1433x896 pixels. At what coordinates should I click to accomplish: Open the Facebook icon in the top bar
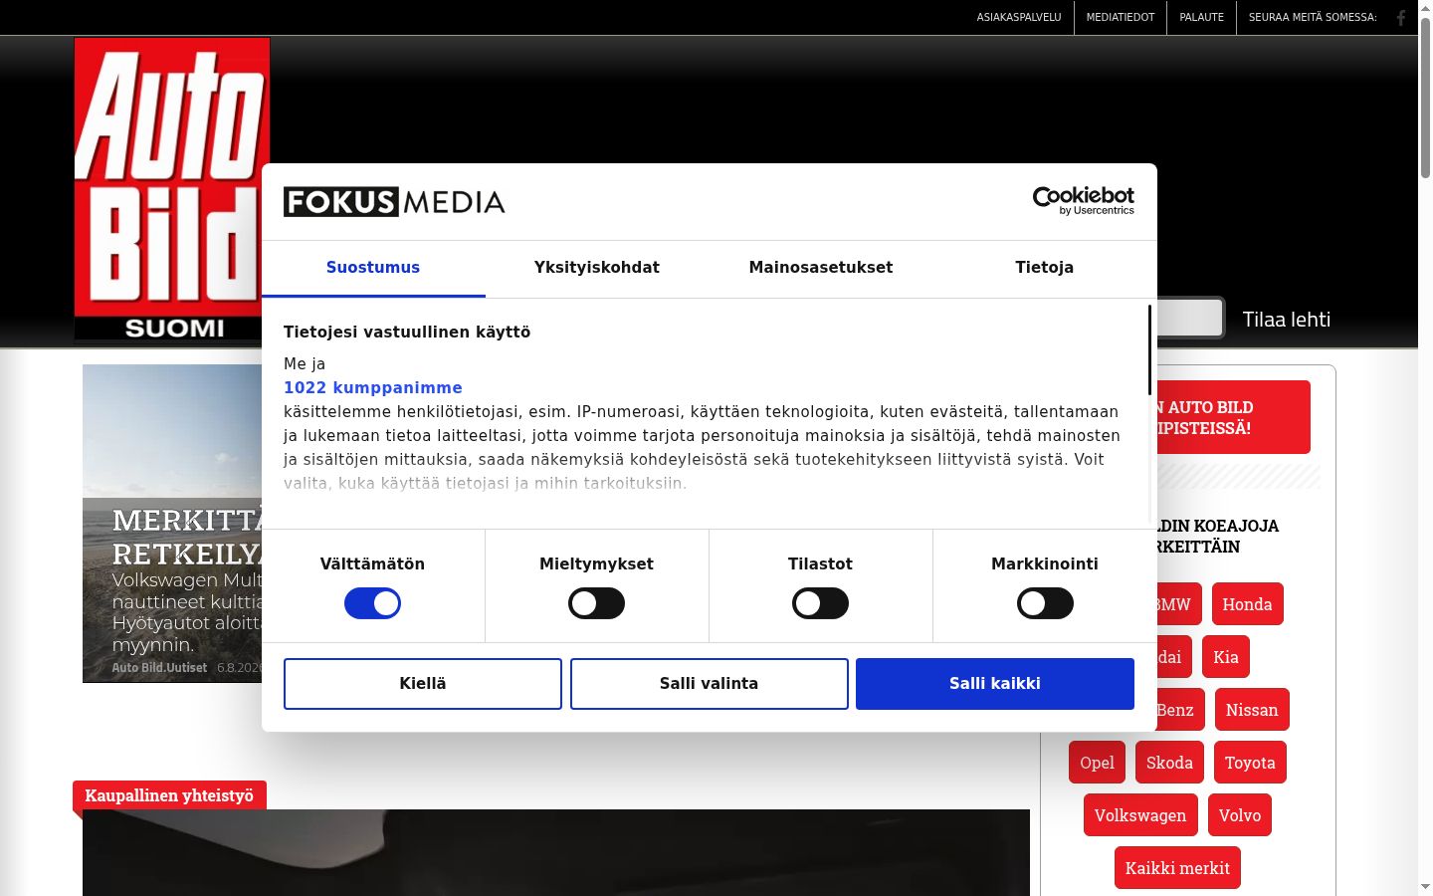click(x=1401, y=17)
